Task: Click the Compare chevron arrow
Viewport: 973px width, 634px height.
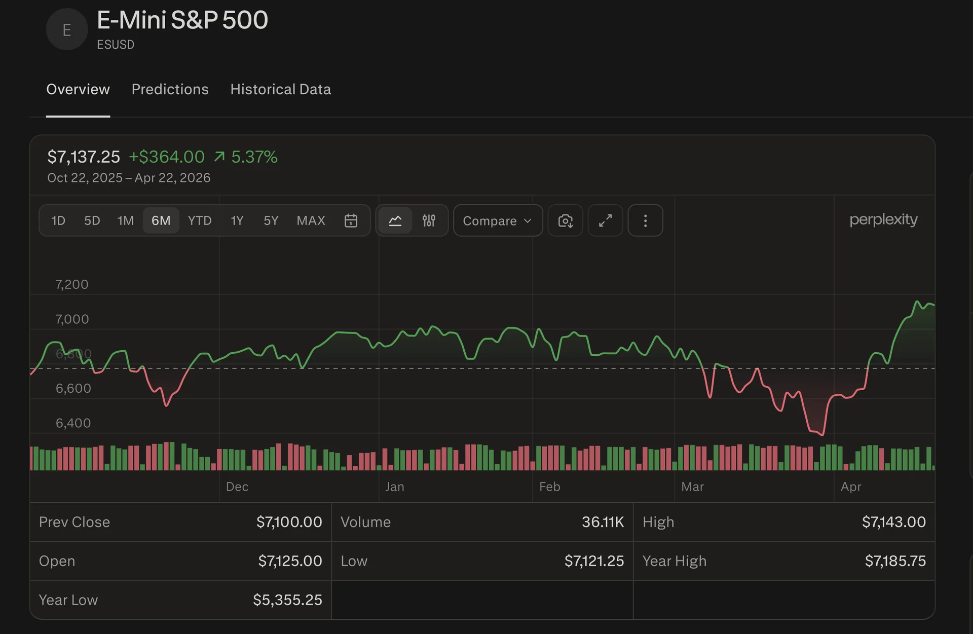Action: 528,221
